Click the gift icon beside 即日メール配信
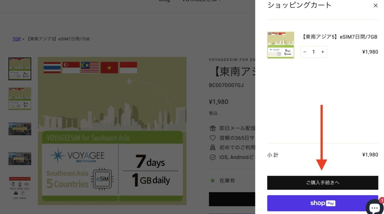Image resolution: width=384 pixels, height=214 pixels. [213, 128]
